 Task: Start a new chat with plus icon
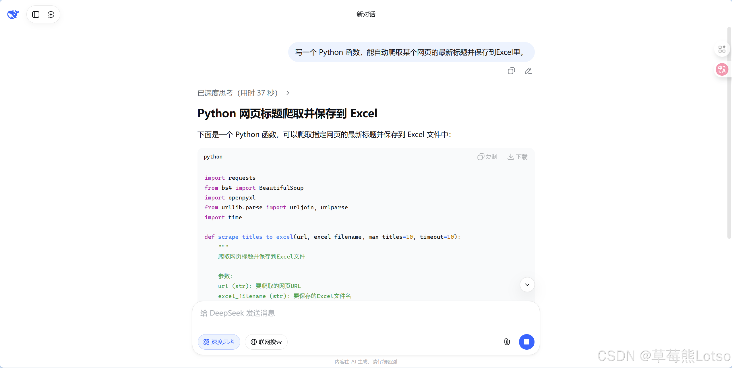51,14
